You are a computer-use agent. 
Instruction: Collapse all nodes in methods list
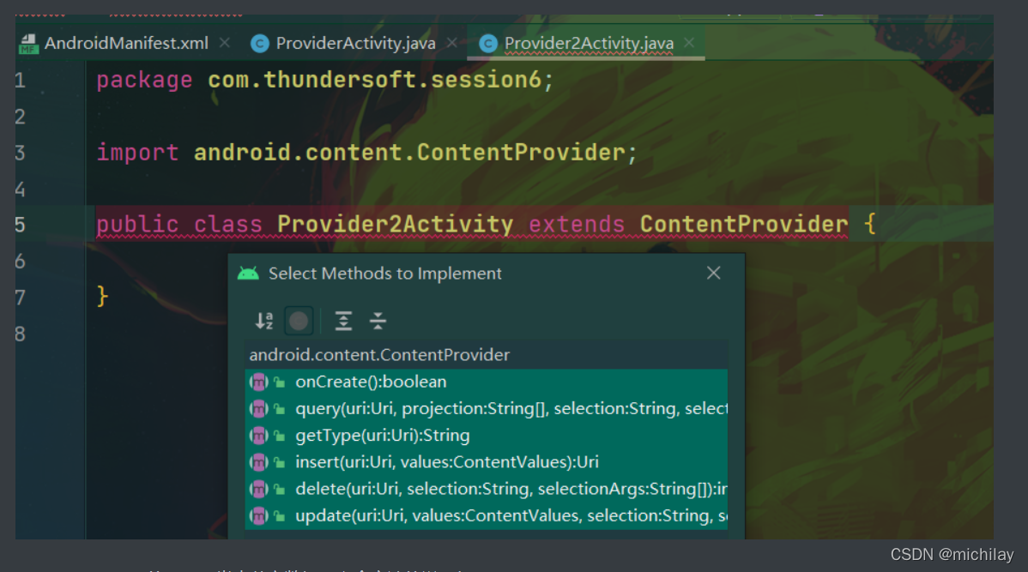click(x=378, y=321)
